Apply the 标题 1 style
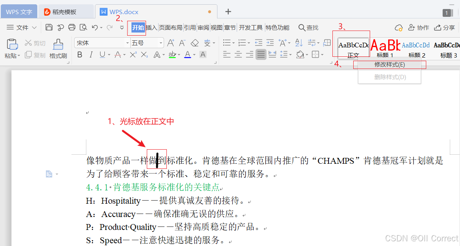The image size is (460, 246). (x=385, y=48)
